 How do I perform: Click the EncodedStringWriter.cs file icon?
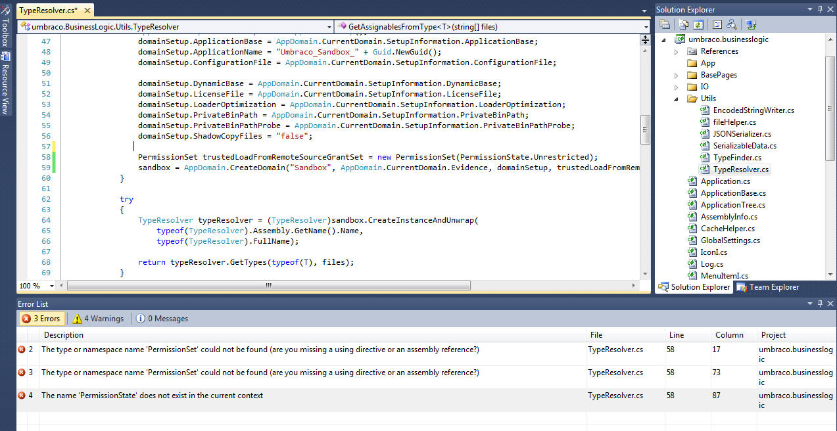pyautogui.click(x=705, y=110)
